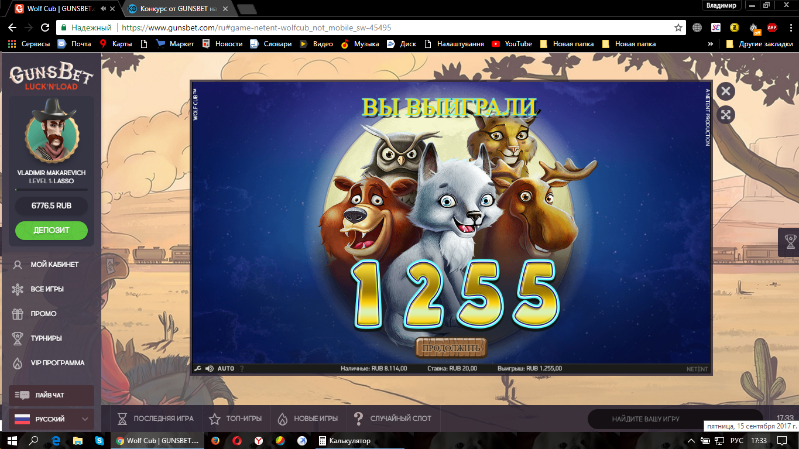The image size is (799, 449).
Task: Open the game settings wrench icon
Action: click(x=197, y=369)
